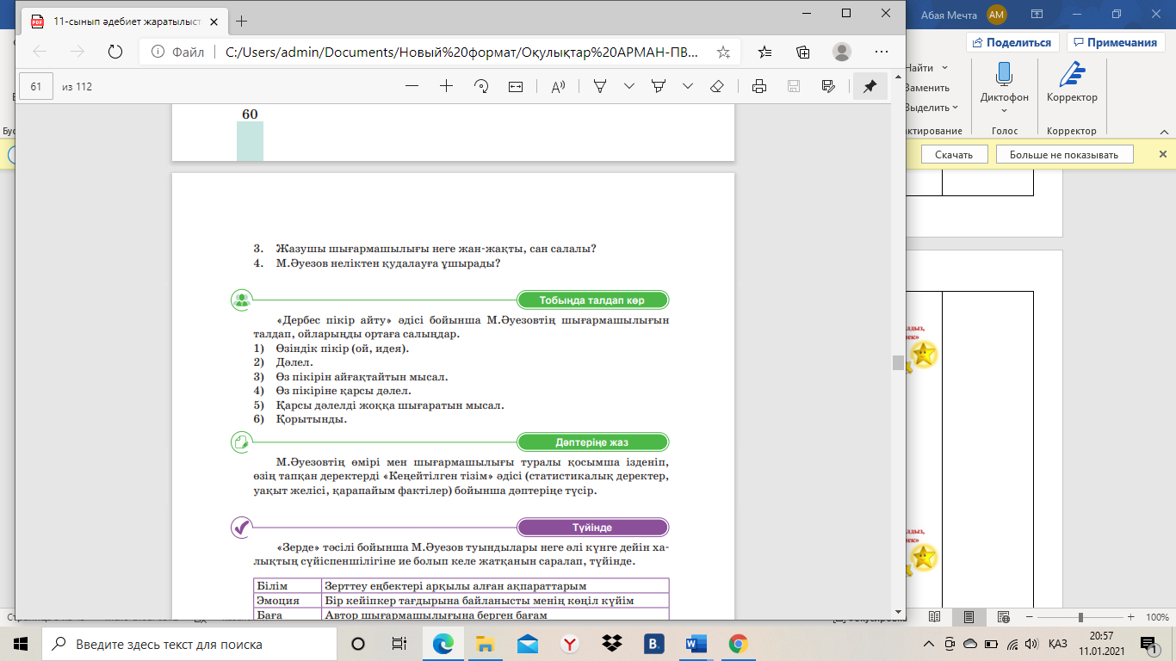
Task: Click Больше не показывать button
Action: pos(1064,155)
